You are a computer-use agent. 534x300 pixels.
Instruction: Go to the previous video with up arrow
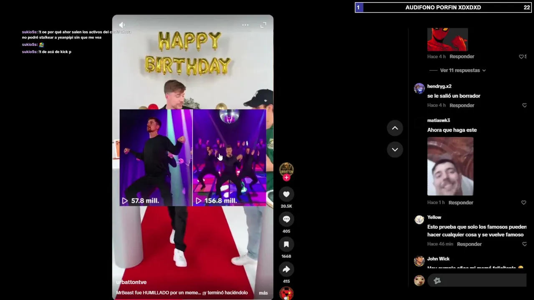point(395,128)
